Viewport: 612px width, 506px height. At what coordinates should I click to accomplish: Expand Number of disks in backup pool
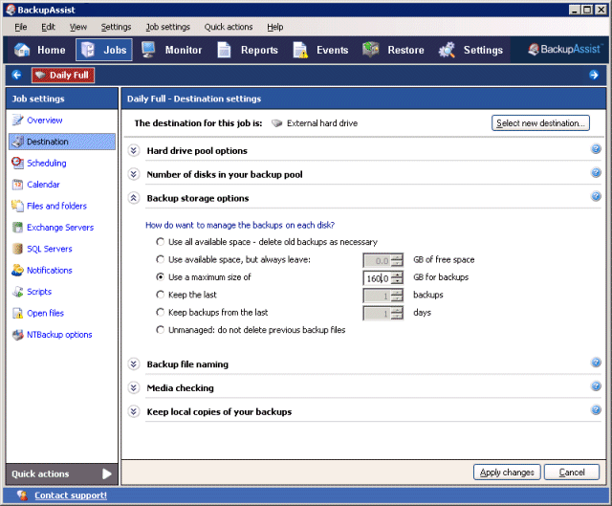[x=134, y=174]
